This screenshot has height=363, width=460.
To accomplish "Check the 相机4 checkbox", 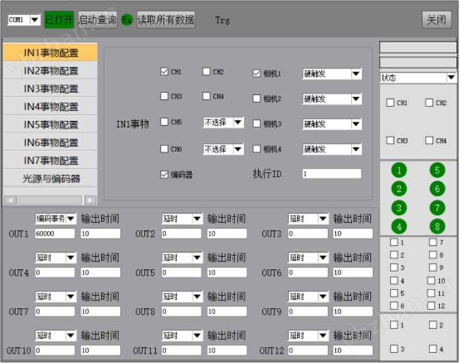I will (x=256, y=149).
